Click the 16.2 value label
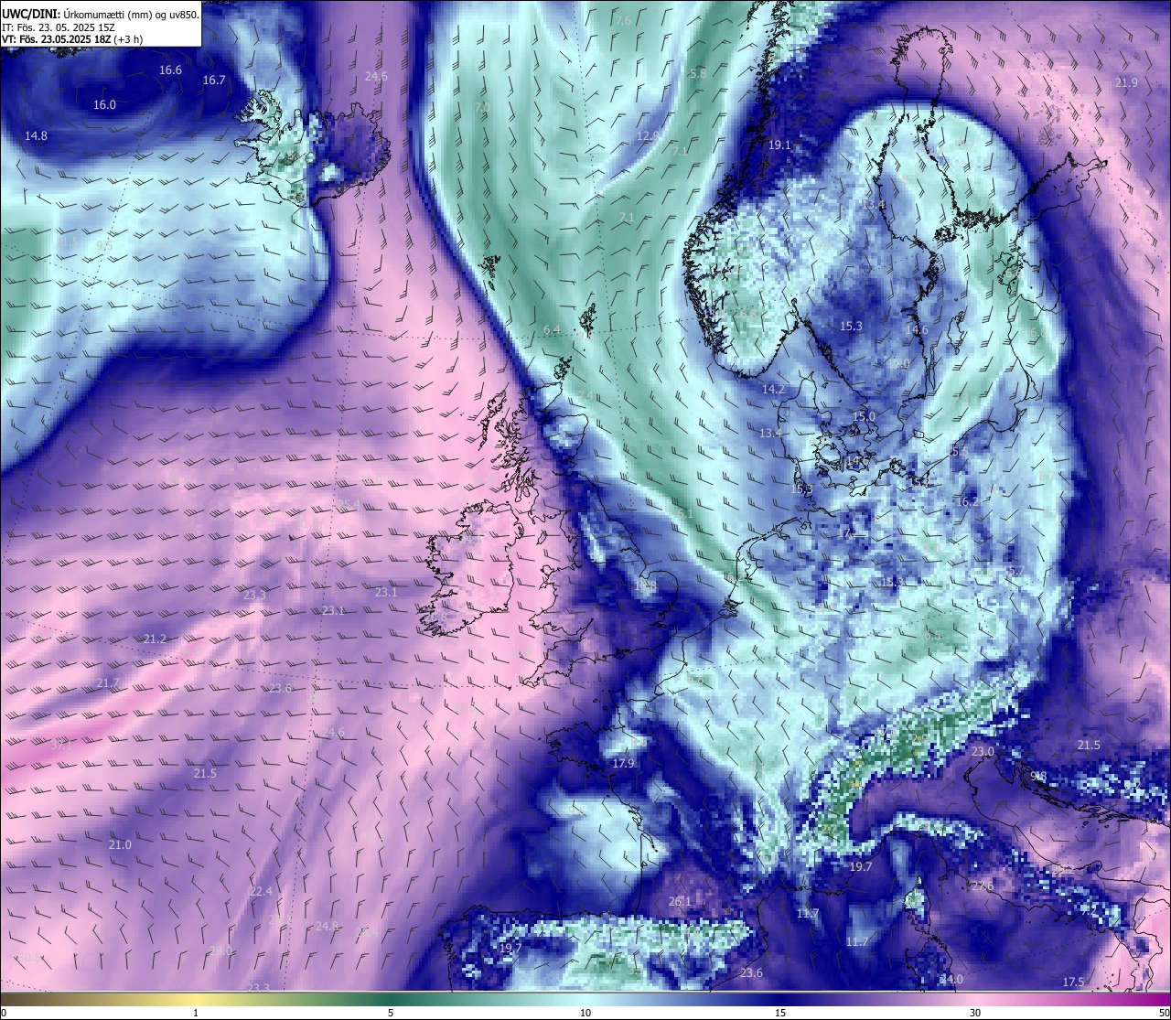The width and height of the screenshot is (1171, 1020). click(967, 501)
